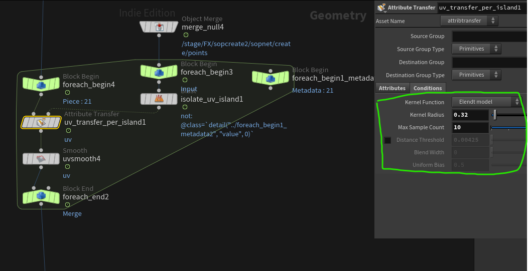Select the foreach_begin3 Block Begin node
Image resolution: width=528 pixels, height=271 pixels.
click(159, 72)
